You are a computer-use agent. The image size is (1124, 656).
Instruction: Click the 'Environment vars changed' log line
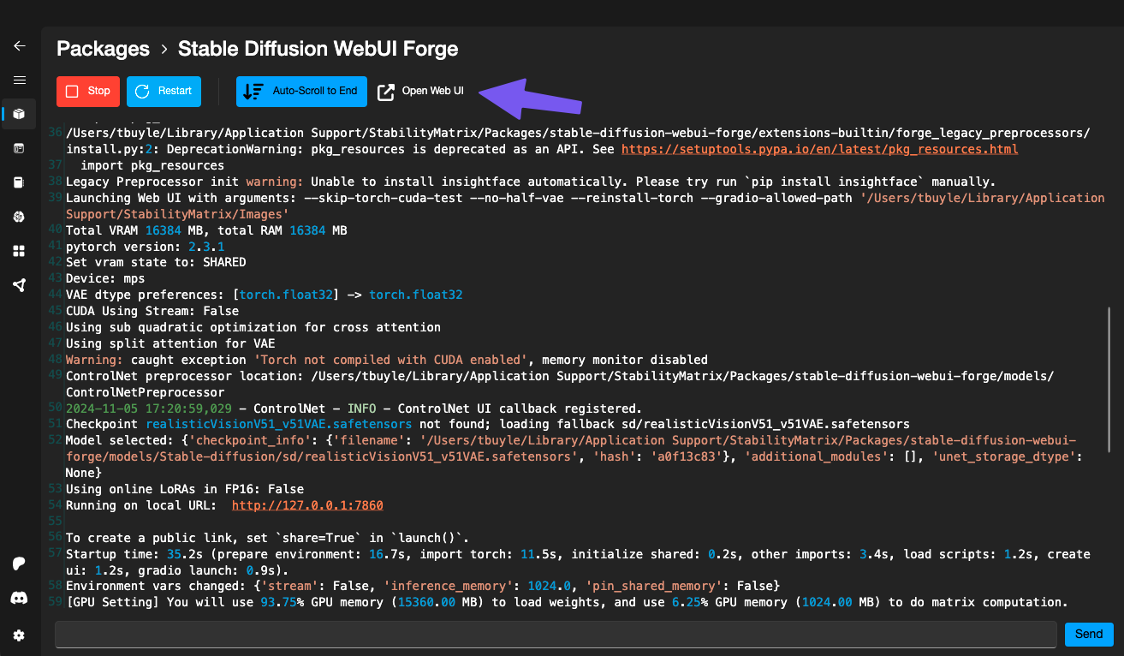pos(423,587)
